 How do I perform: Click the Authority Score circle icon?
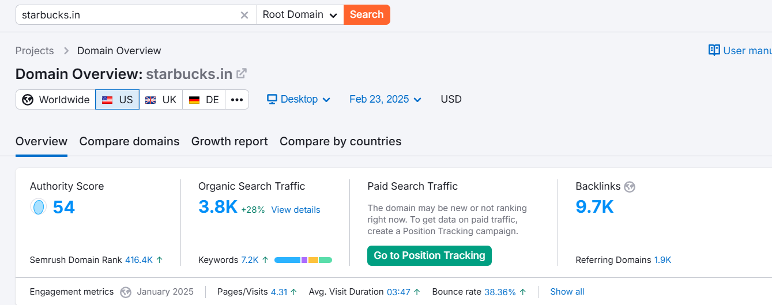39,207
